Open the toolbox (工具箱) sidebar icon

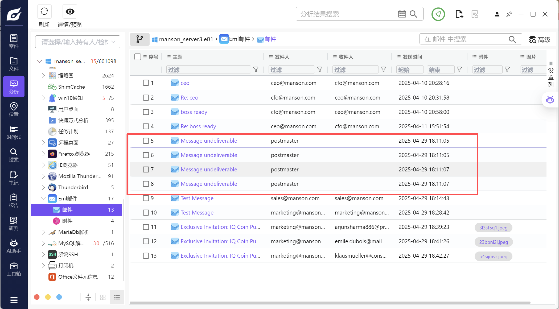coord(14,269)
